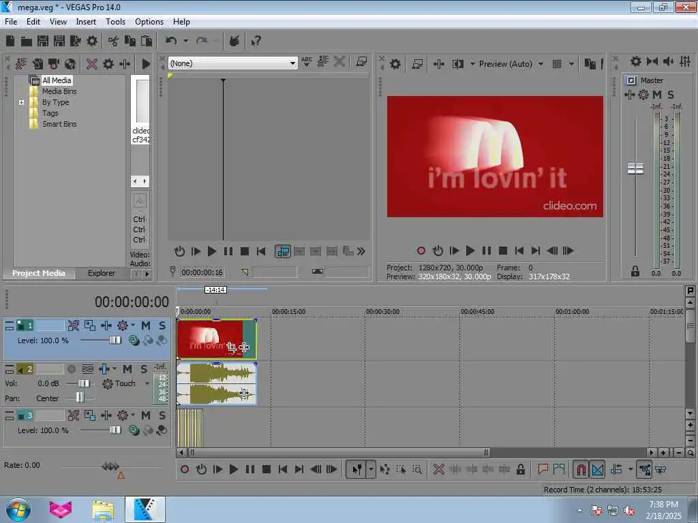Viewport: 698px width, 523px height.
Task: Select the zoom edit tool magnifier
Action: pos(417,469)
